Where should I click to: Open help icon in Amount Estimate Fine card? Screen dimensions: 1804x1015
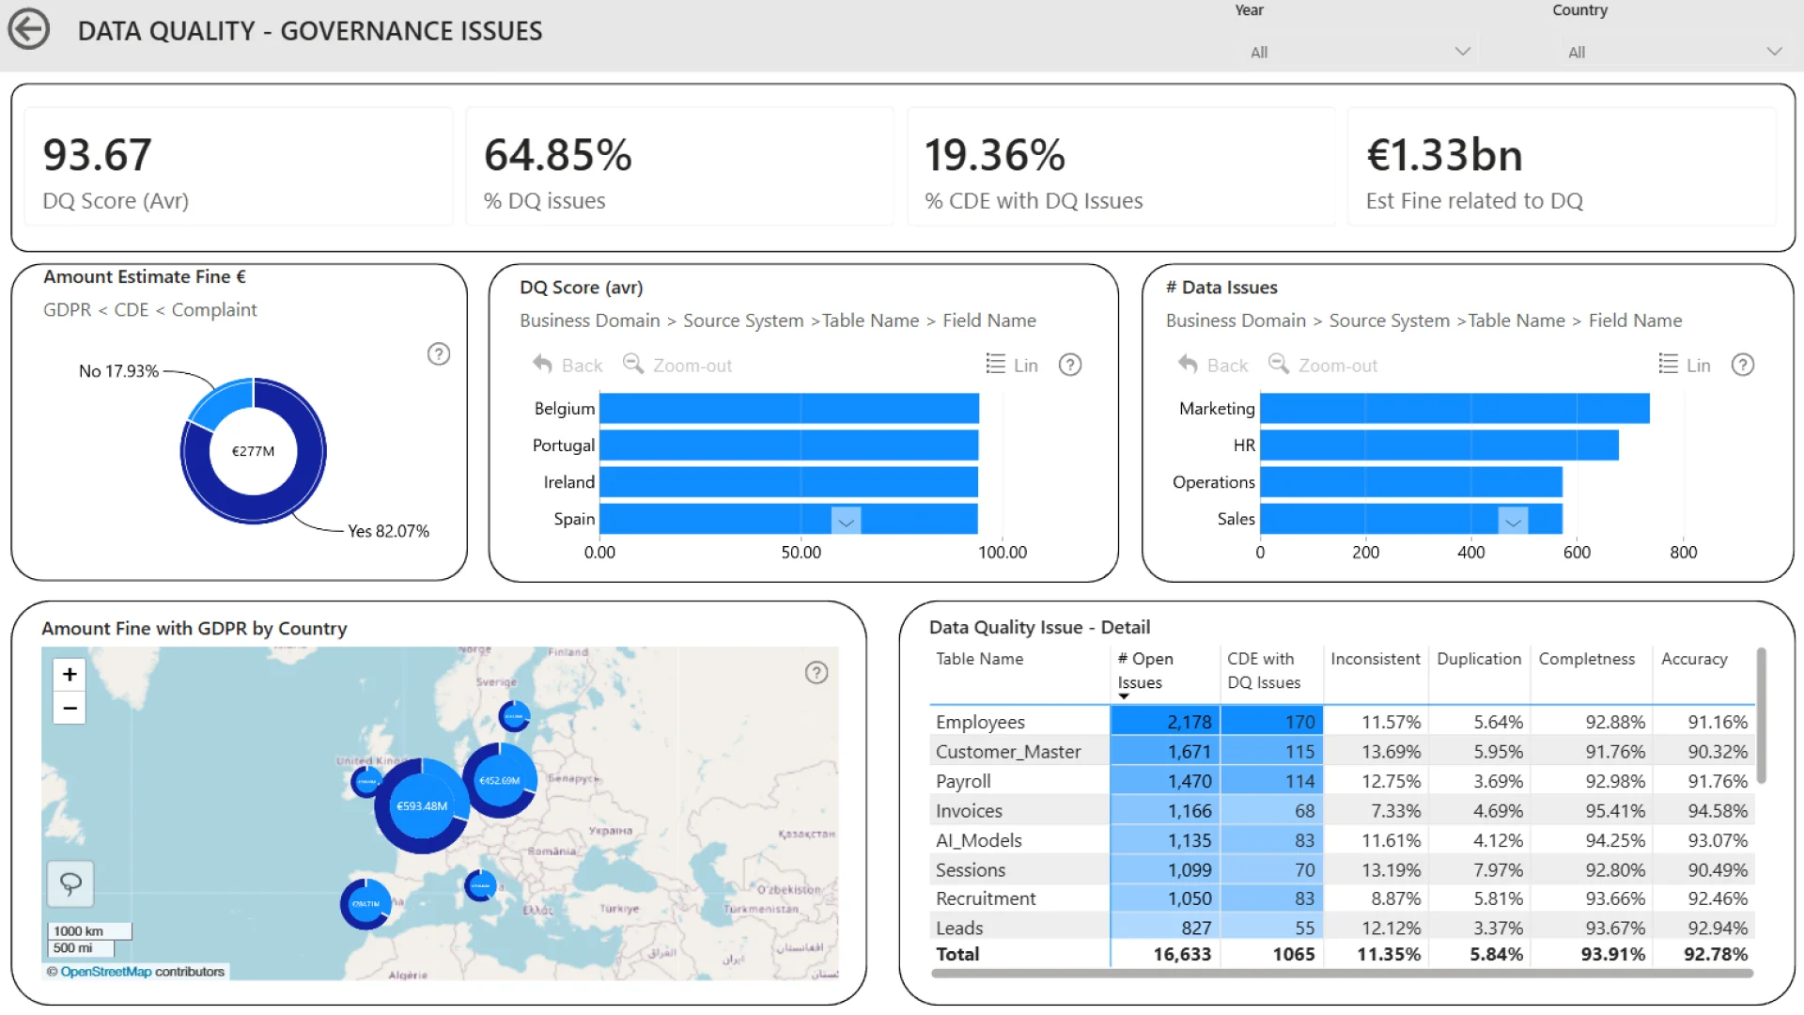[439, 354]
